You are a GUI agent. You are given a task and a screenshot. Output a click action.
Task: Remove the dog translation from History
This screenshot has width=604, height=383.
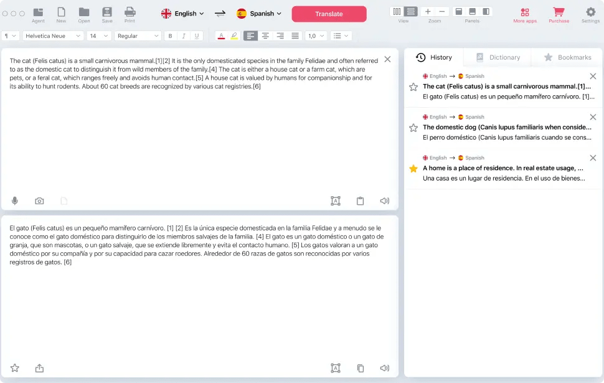tap(593, 116)
